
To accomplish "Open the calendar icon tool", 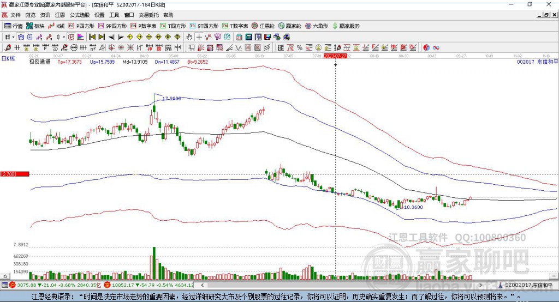I will pos(239,37).
